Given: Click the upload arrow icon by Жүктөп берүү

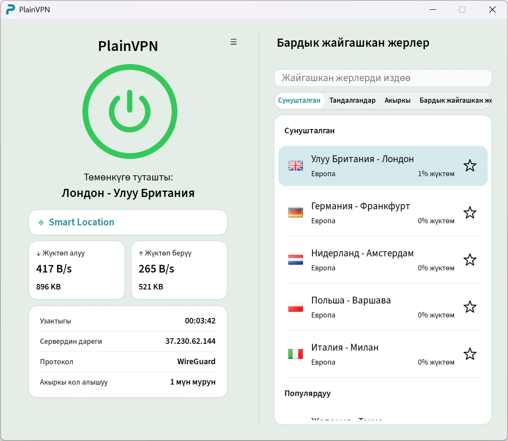Looking at the screenshot, I should coord(141,253).
